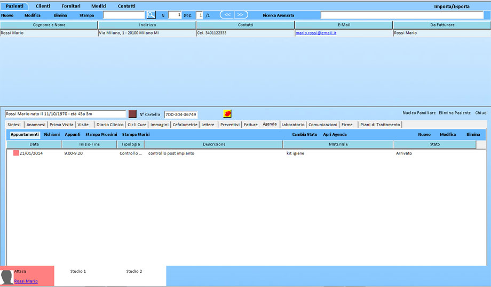Switch to the Clienti tab
491x287 pixels.
43,6
